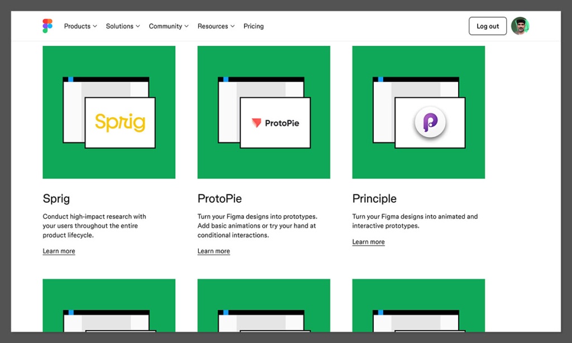Open the Sprig integration card illustration

coord(109,112)
